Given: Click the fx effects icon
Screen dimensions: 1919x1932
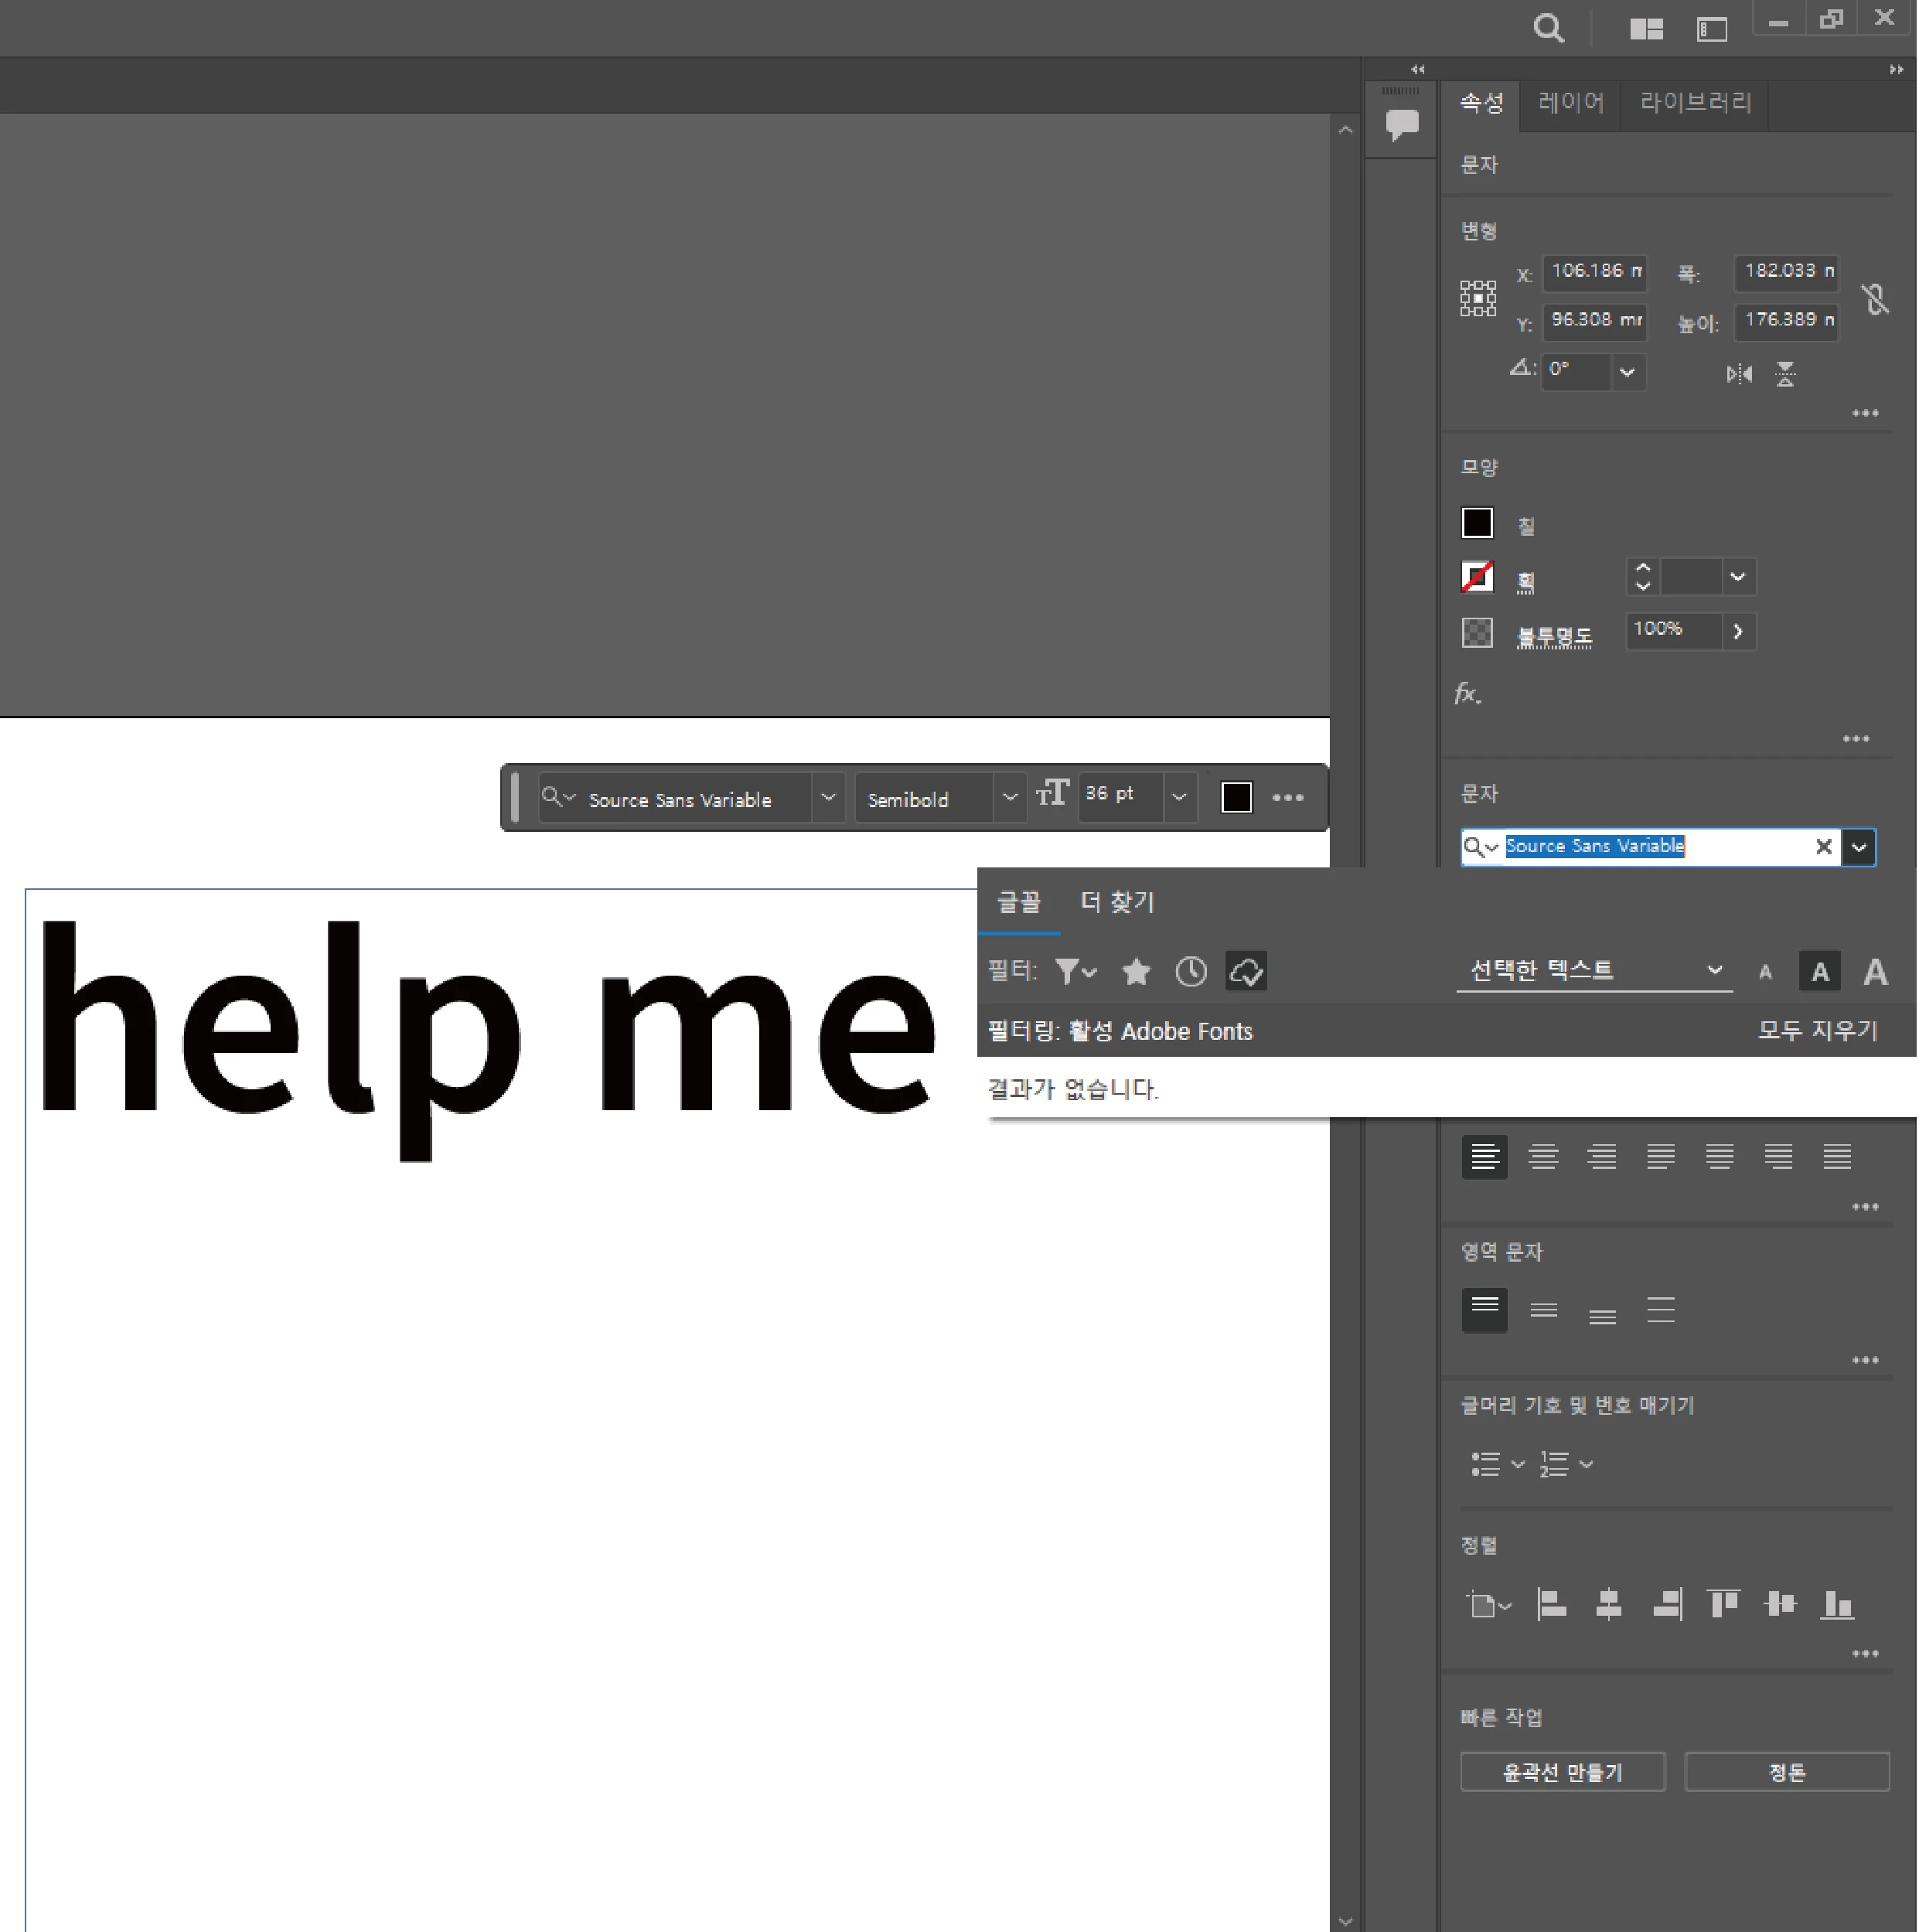Looking at the screenshot, I should [1467, 693].
